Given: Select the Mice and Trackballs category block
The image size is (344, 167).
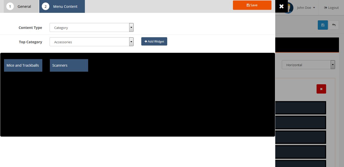Looking at the screenshot, I should 23,65.
